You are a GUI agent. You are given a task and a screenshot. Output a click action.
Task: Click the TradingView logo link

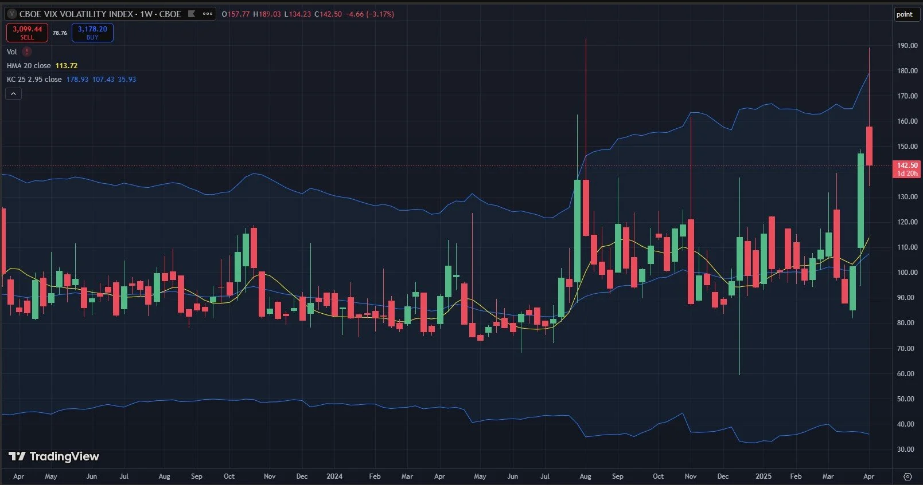click(x=54, y=456)
